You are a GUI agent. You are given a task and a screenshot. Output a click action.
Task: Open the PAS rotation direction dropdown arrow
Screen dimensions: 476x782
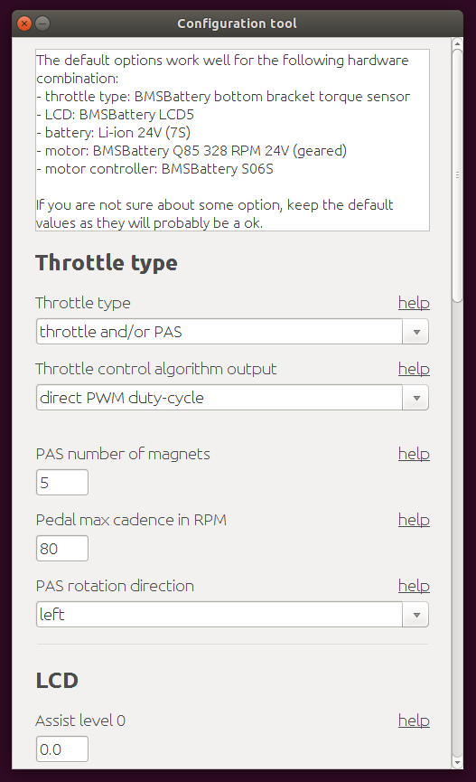point(416,615)
